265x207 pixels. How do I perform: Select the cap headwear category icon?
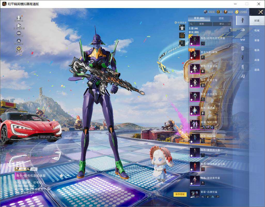(243, 30)
